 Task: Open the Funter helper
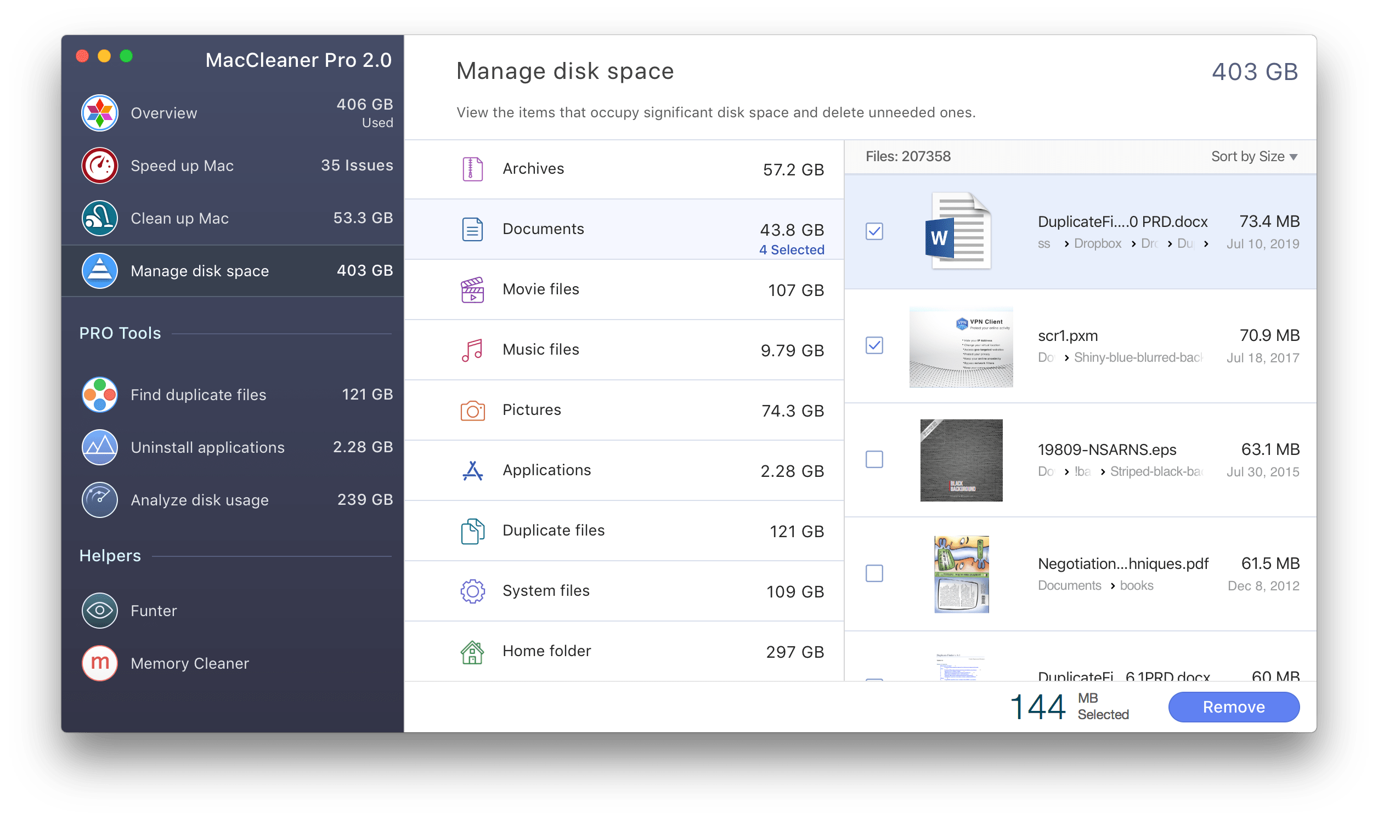click(x=233, y=611)
